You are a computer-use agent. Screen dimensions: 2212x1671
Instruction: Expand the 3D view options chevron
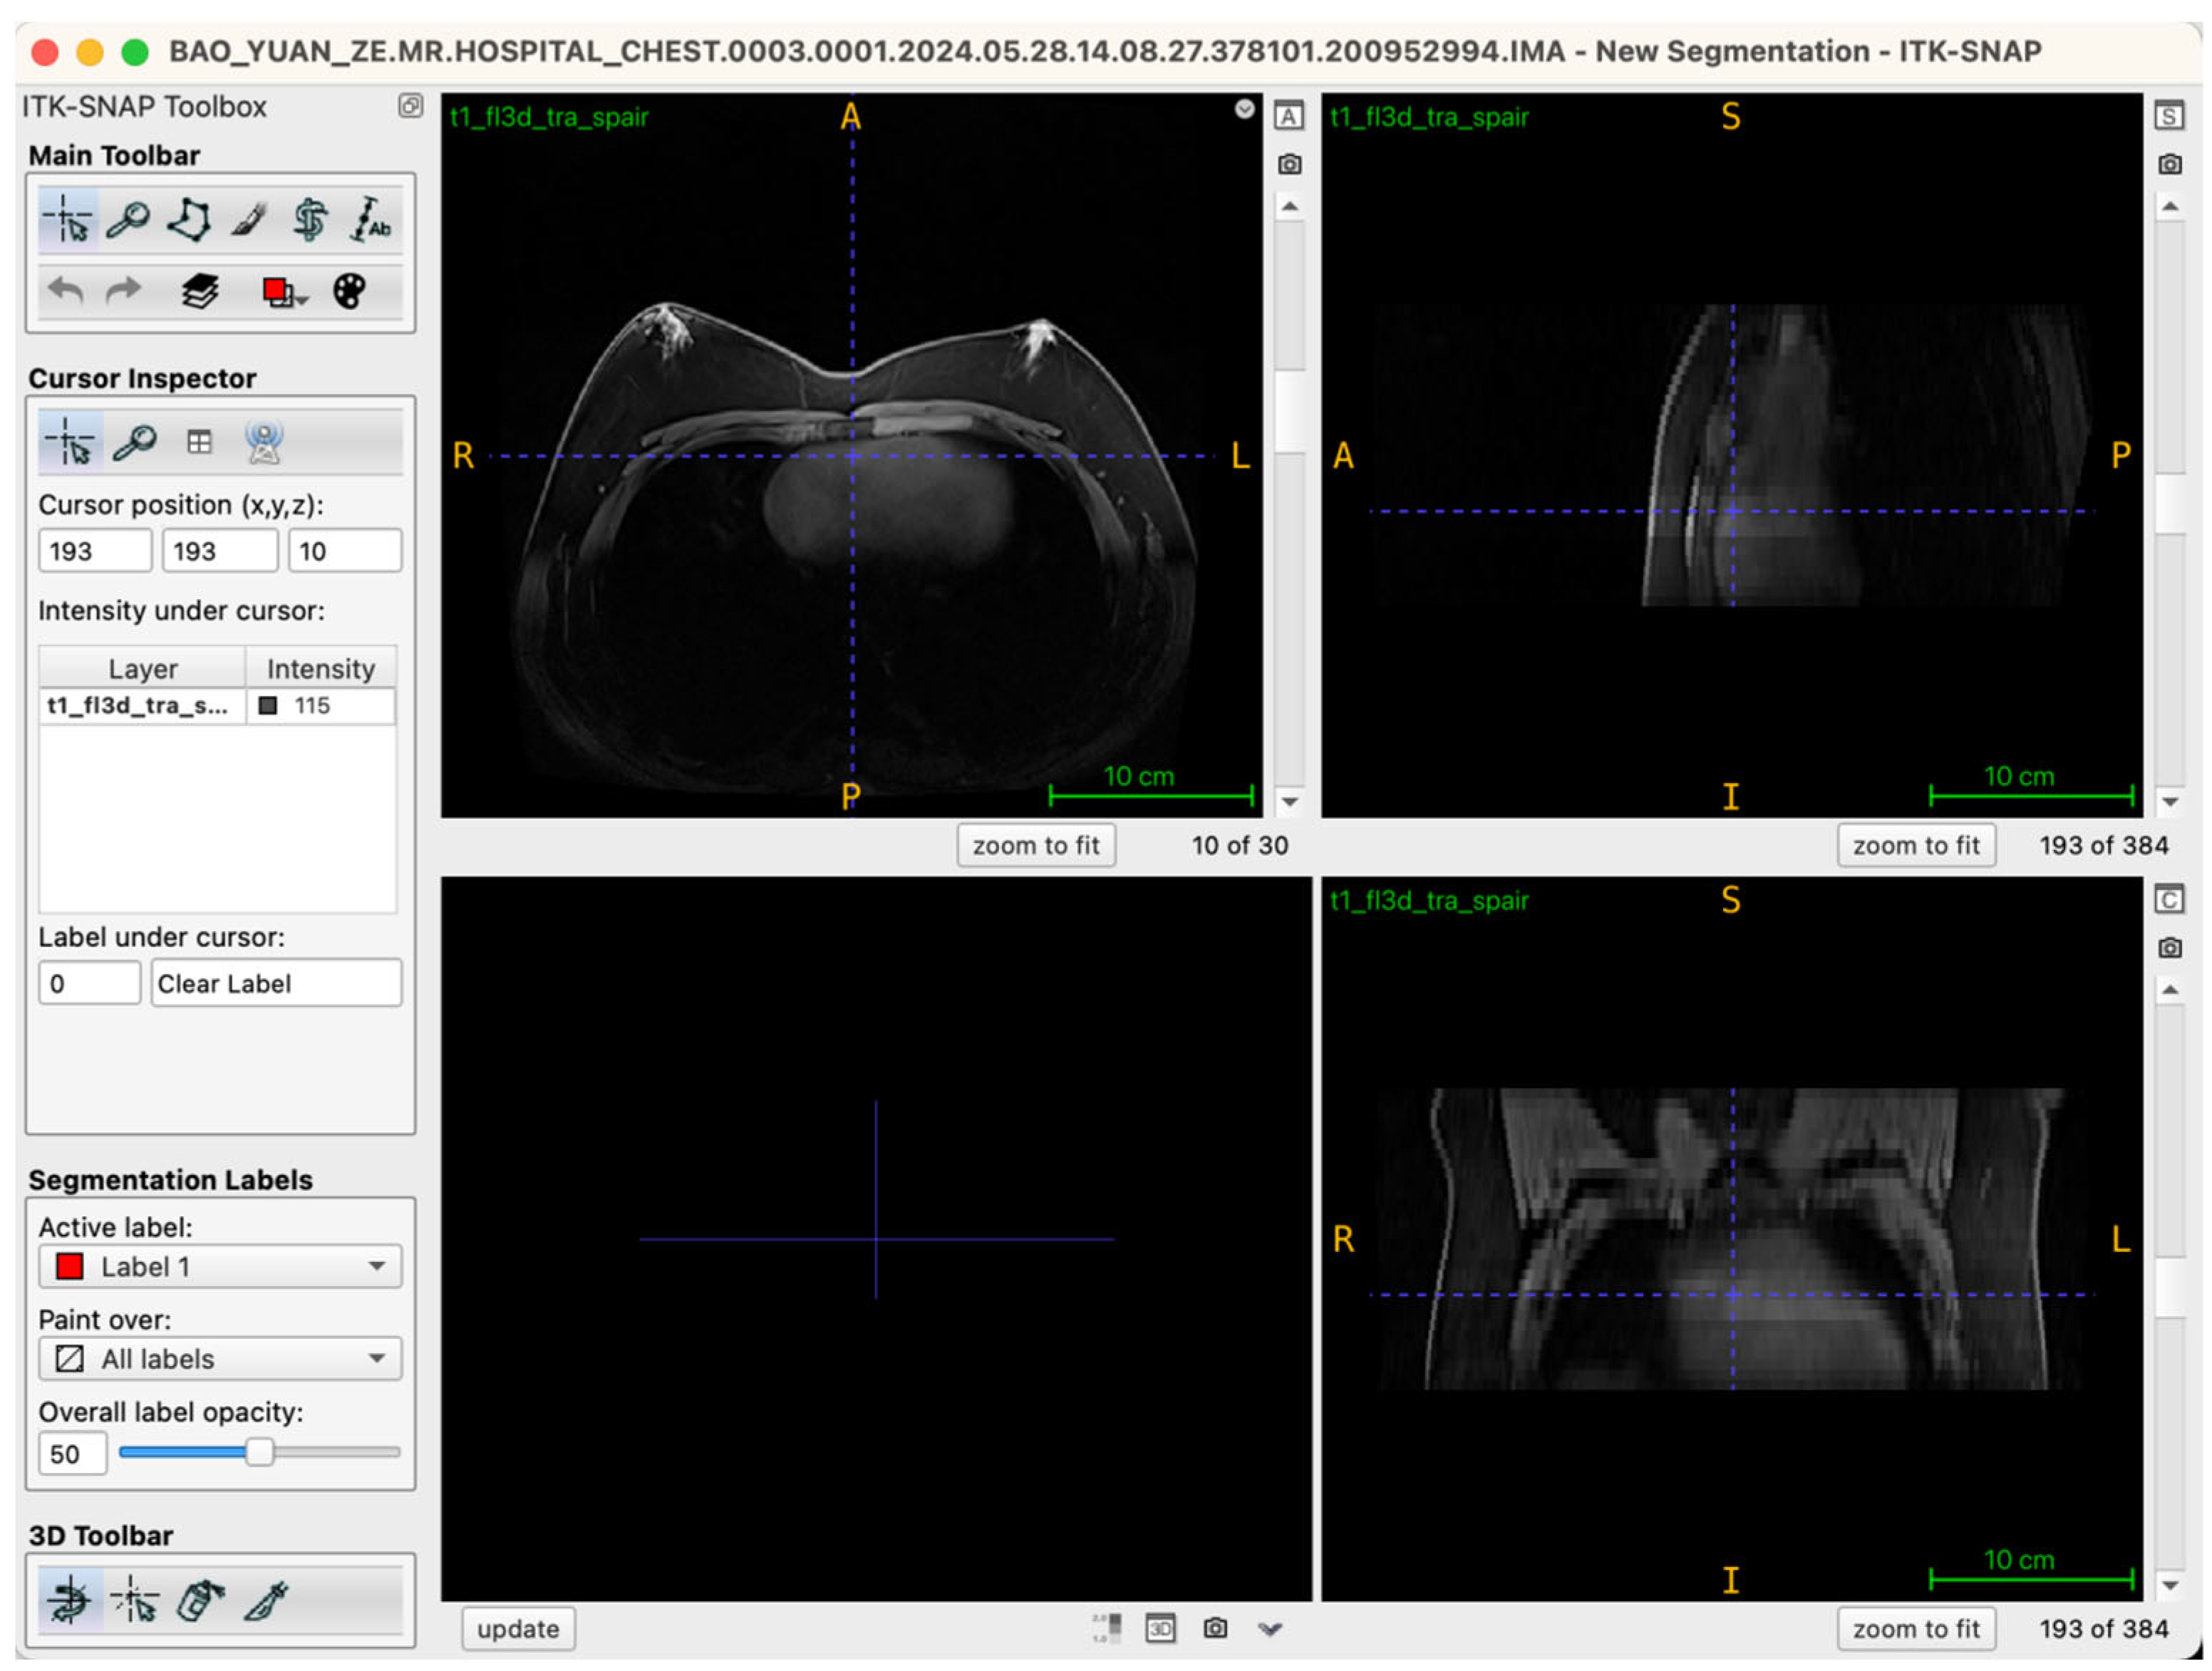(x=1269, y=1629)
